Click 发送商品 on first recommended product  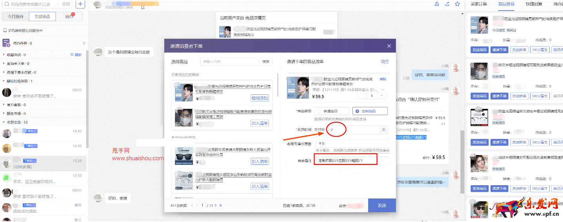(479, 50)
